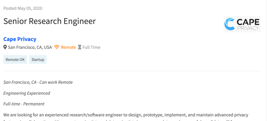Click the Posted May 05, 2020 date
267x121 pixels.
[23, 8]
